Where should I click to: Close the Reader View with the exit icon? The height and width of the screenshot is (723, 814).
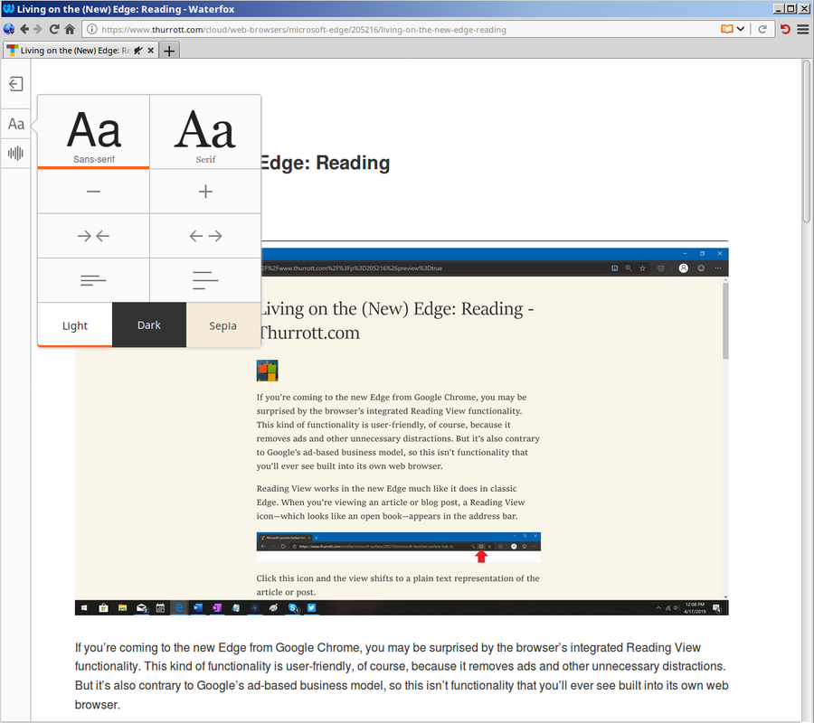[x=15, y=84]
